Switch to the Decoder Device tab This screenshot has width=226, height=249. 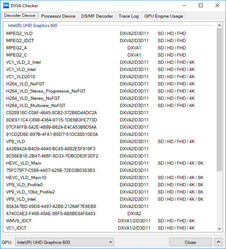[20, 15]
